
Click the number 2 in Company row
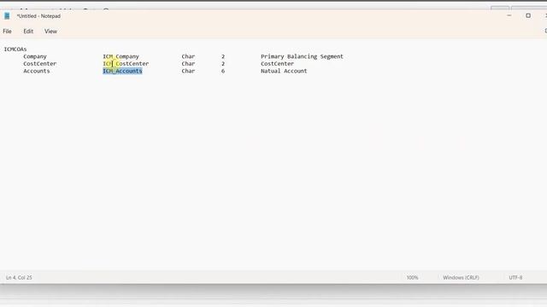223,56
